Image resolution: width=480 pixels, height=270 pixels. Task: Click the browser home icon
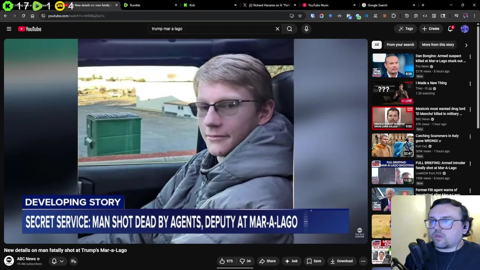click(x=32, y=16)
